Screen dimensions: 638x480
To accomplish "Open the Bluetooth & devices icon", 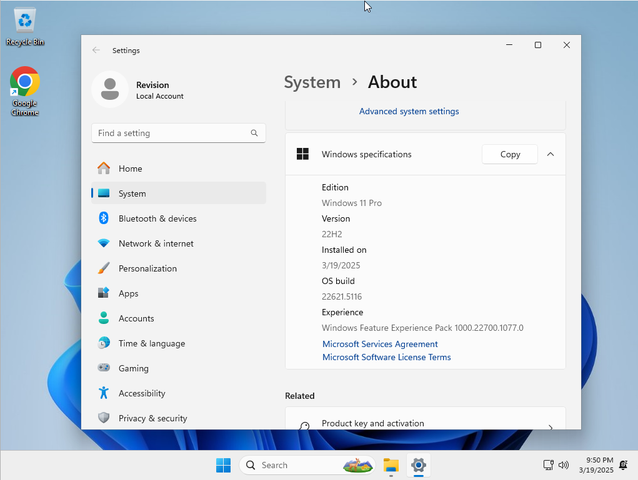I will coord(104,218).
